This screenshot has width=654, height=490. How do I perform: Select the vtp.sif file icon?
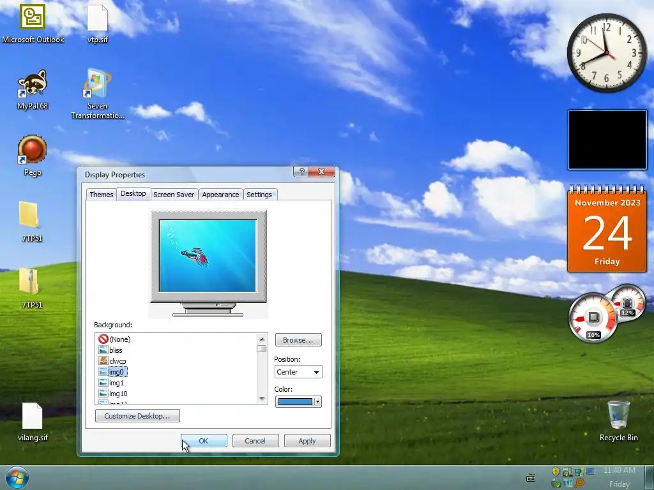pos(98,18)
